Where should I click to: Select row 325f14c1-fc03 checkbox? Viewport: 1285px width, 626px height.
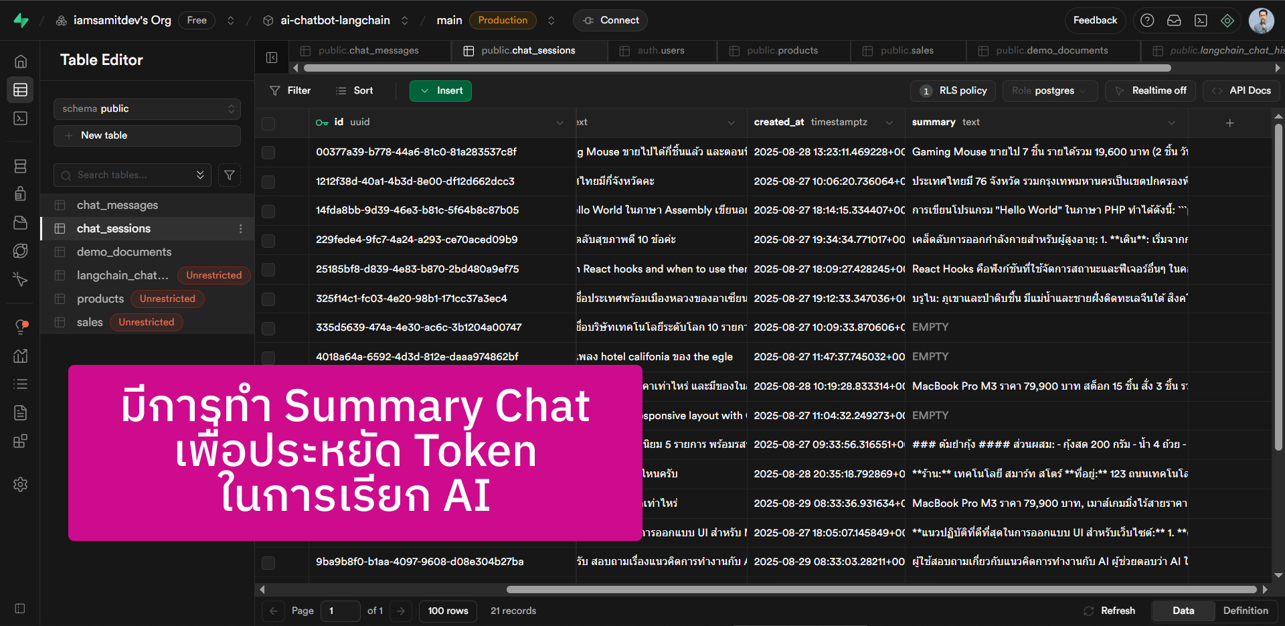[x=268, y=299]
